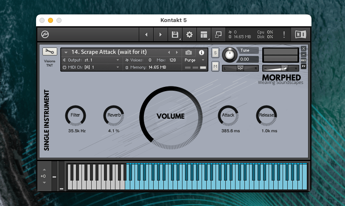Open the options gear icon
The image size is (345, 206).
pos(189,34)
